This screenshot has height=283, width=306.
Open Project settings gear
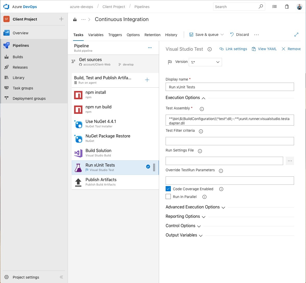[7, 277]
